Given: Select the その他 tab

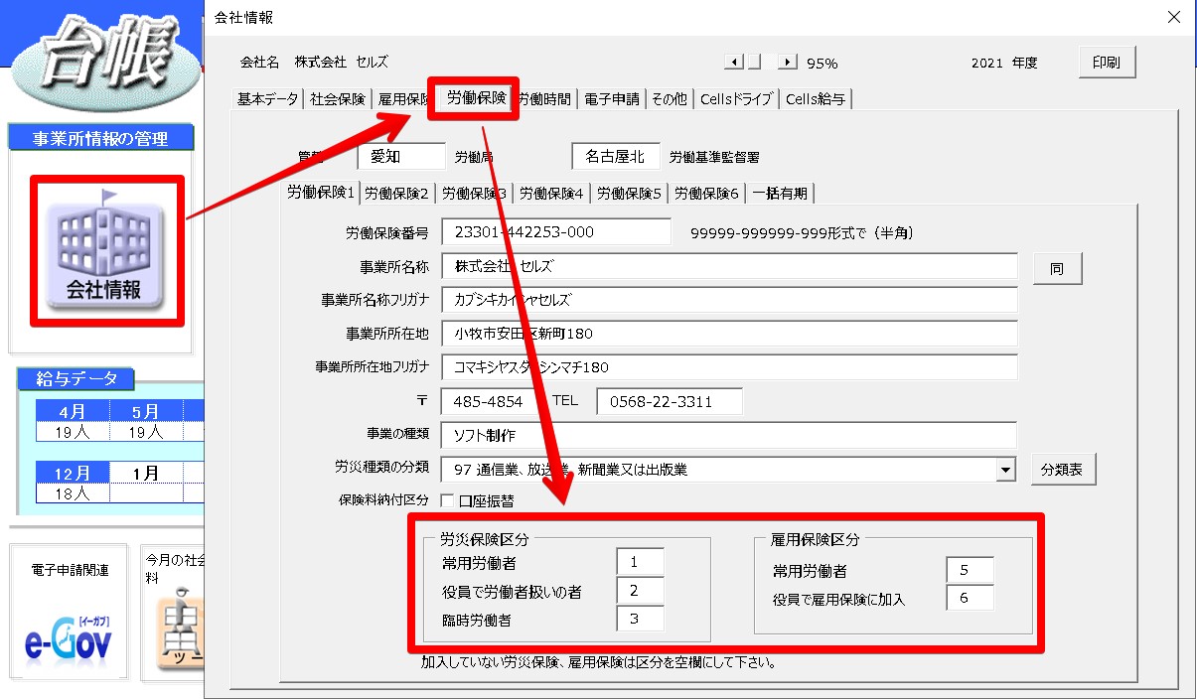Looking at the screenshot, I should [669, 99].
